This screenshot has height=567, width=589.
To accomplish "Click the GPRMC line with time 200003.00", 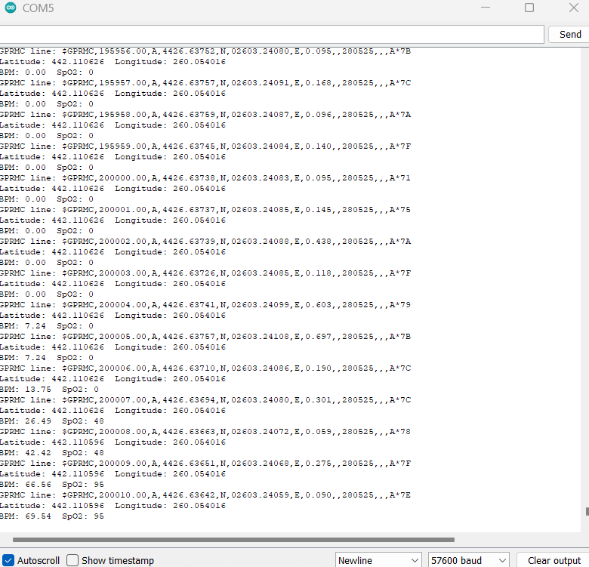I will [x=205, y=273].
